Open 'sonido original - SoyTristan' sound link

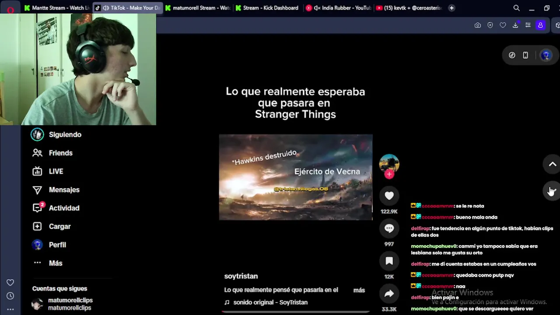point(270,302)
